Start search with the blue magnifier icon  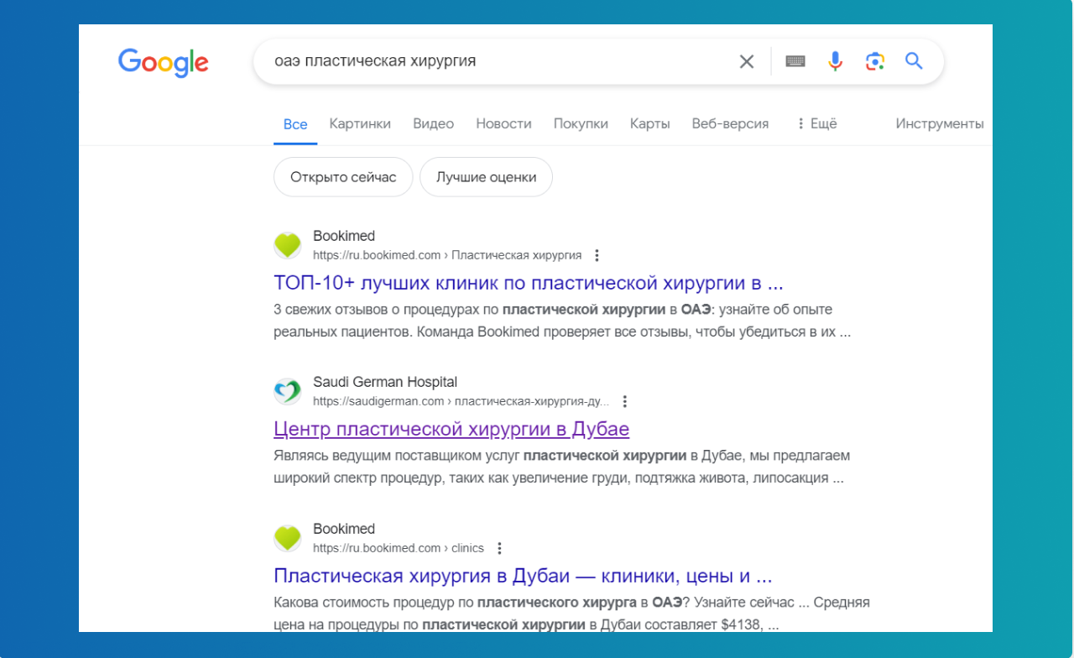click(x=914, y=60)
